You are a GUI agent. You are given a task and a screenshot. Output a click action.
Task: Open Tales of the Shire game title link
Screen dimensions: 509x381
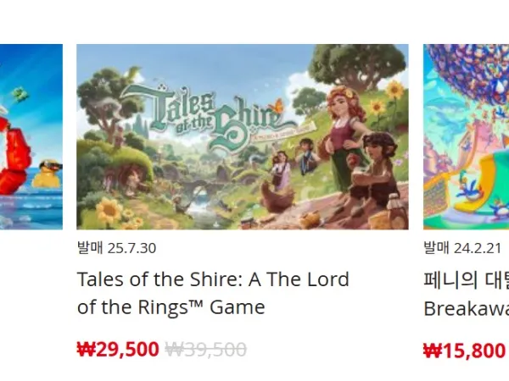pyautogui.click(x=213, y=293)
